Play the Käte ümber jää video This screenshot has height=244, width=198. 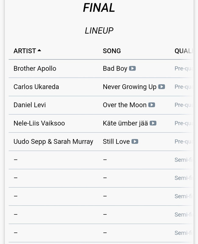click(x=153, y=123)
